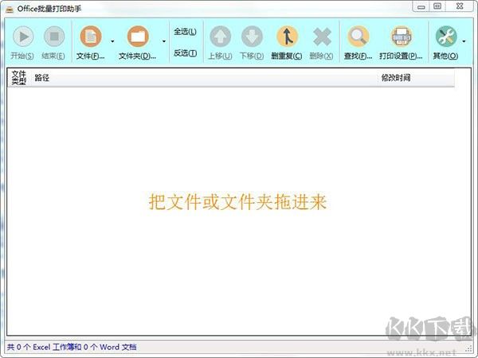Add a folder via 文件夹(D) icon
478x358 pixels.
pos(138,37)
